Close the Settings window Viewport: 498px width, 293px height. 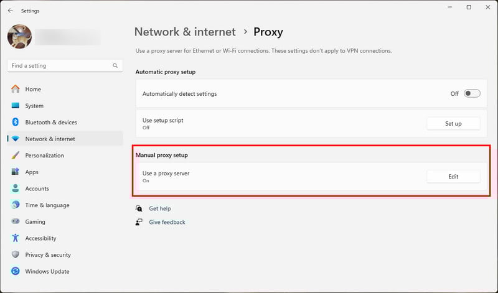pyautogui.click(x=488, y=7)
